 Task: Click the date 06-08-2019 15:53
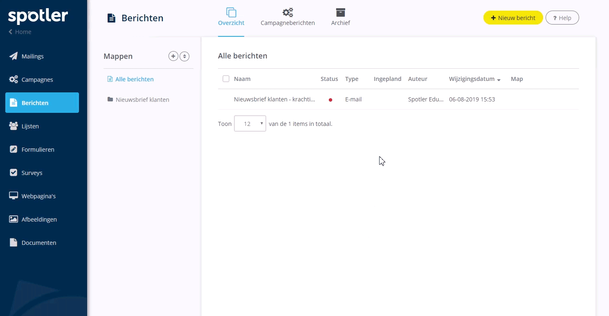472,99
